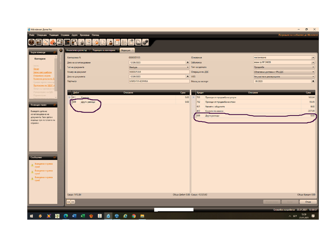This screenshot has height=231, width=326.
Task: Click the Запис като шаблон link
Action: coord(42,72)
